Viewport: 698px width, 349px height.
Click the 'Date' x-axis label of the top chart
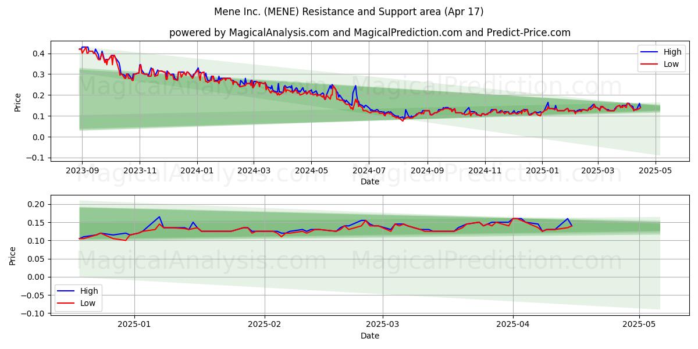point(370,182)
